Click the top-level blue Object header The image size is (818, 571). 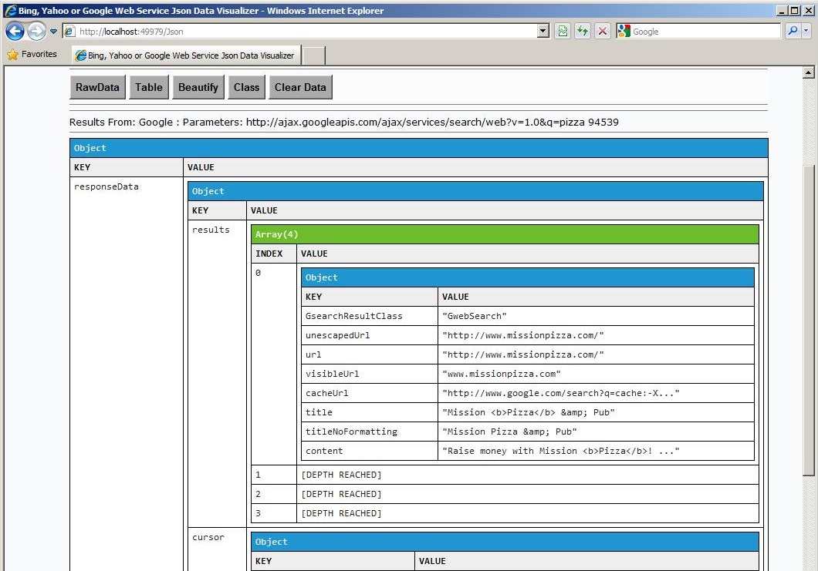tap(419, 148)
